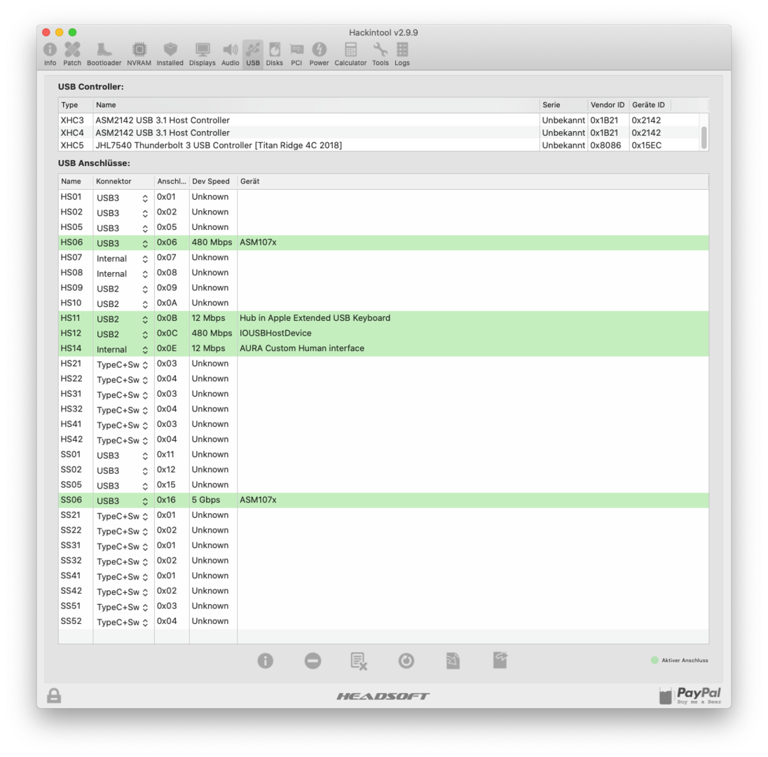Select the SS22 port row name
This screenshot has height=757, width=768.
pos(71,530)
